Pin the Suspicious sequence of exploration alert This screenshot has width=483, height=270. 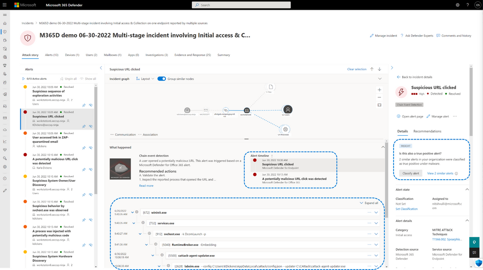(x=84, y=105)
